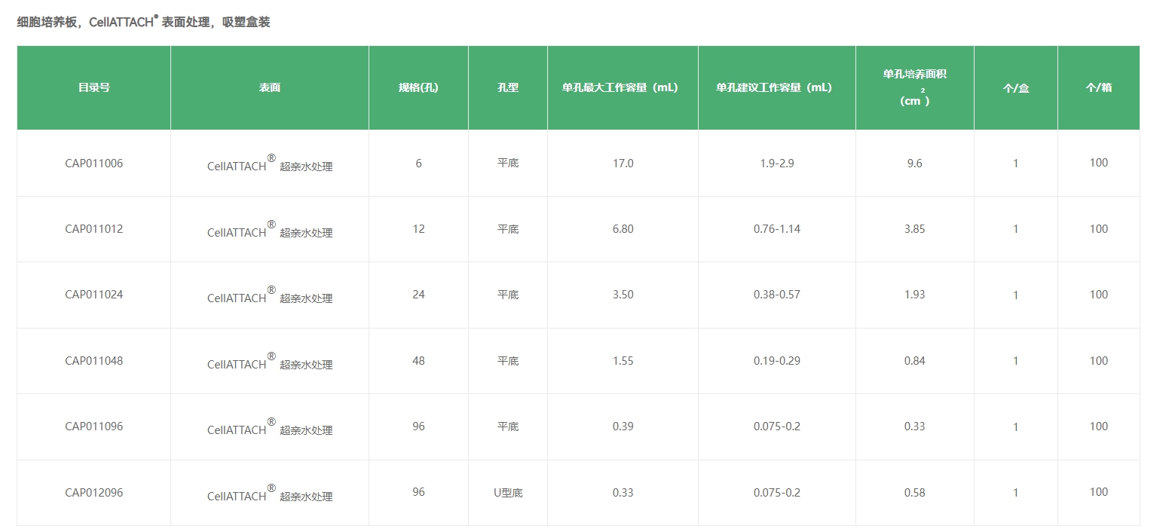The width and height of the screenshot is (1172, 532).
Task: Click the 平底 cell in the CAP011006 row
Action: click(x=508, y=163)
